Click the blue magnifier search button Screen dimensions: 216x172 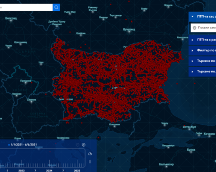pyautogui.click(x=56, y=7)
